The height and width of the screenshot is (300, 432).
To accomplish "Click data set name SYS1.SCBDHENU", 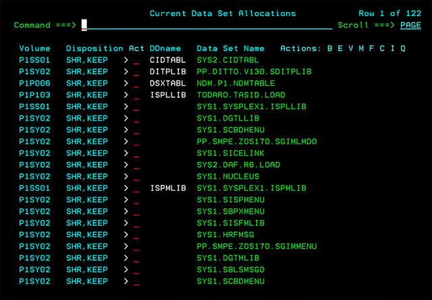I will (x=231, y=130).
